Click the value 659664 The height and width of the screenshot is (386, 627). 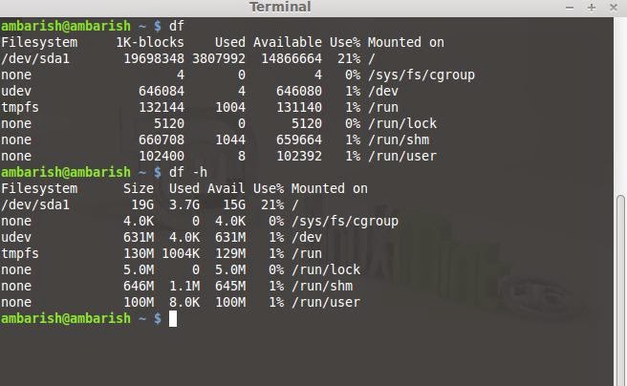click(299, 139)
